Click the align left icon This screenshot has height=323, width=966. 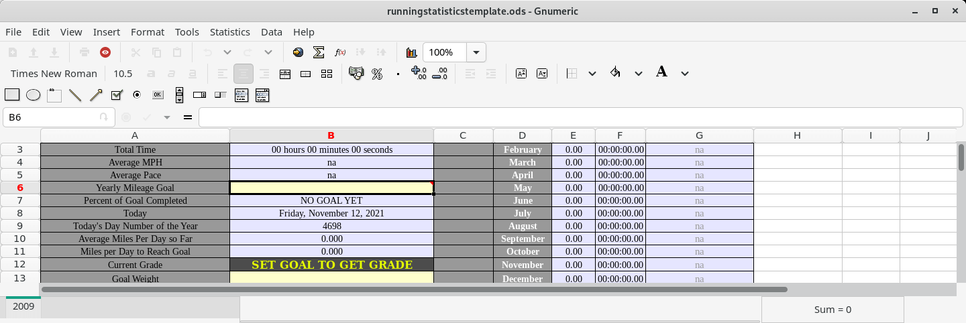pyautogui.click(x=223, y=74)
